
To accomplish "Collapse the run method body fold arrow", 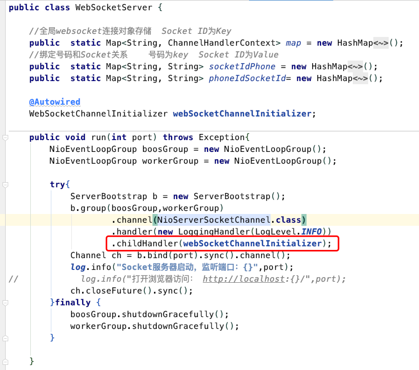I will click(5, 137).
